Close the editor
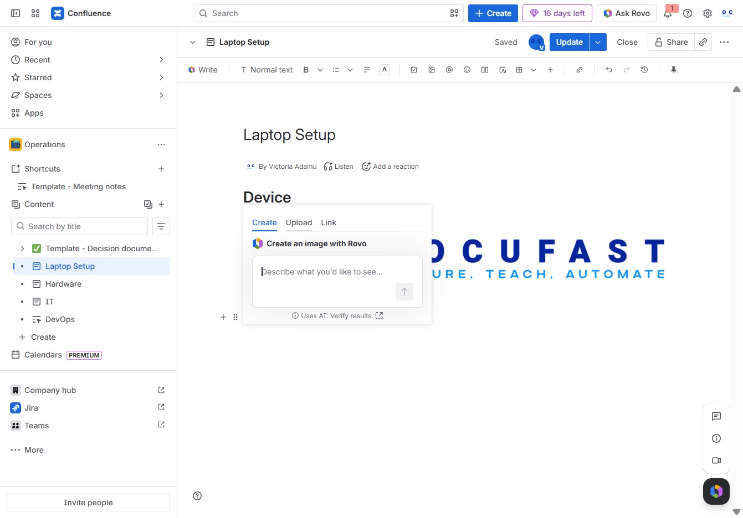This screenshot has height=518, width=743. [627, 42]
